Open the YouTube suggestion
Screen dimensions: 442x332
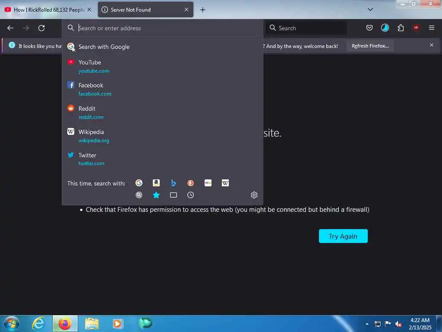click(x=162, y=66)
